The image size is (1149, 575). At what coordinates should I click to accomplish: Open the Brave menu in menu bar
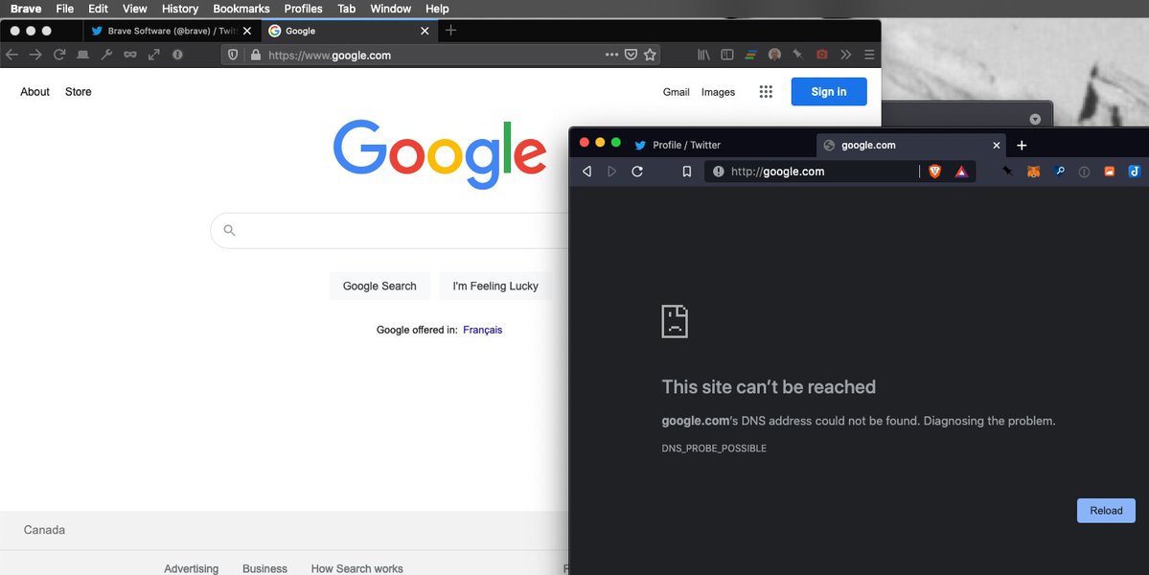(x=26, y=9)
